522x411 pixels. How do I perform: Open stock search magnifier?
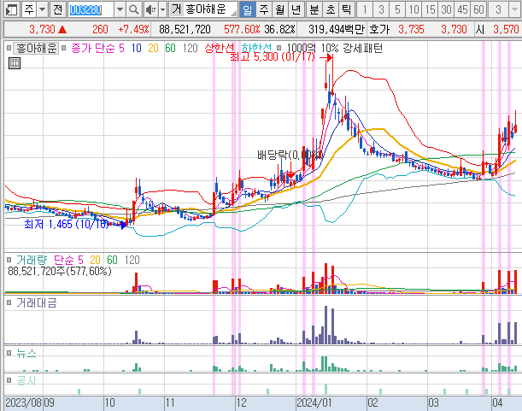click(x=134, y=9)
